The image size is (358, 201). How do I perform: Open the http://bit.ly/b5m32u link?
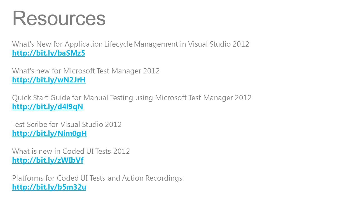pos(49,187)
